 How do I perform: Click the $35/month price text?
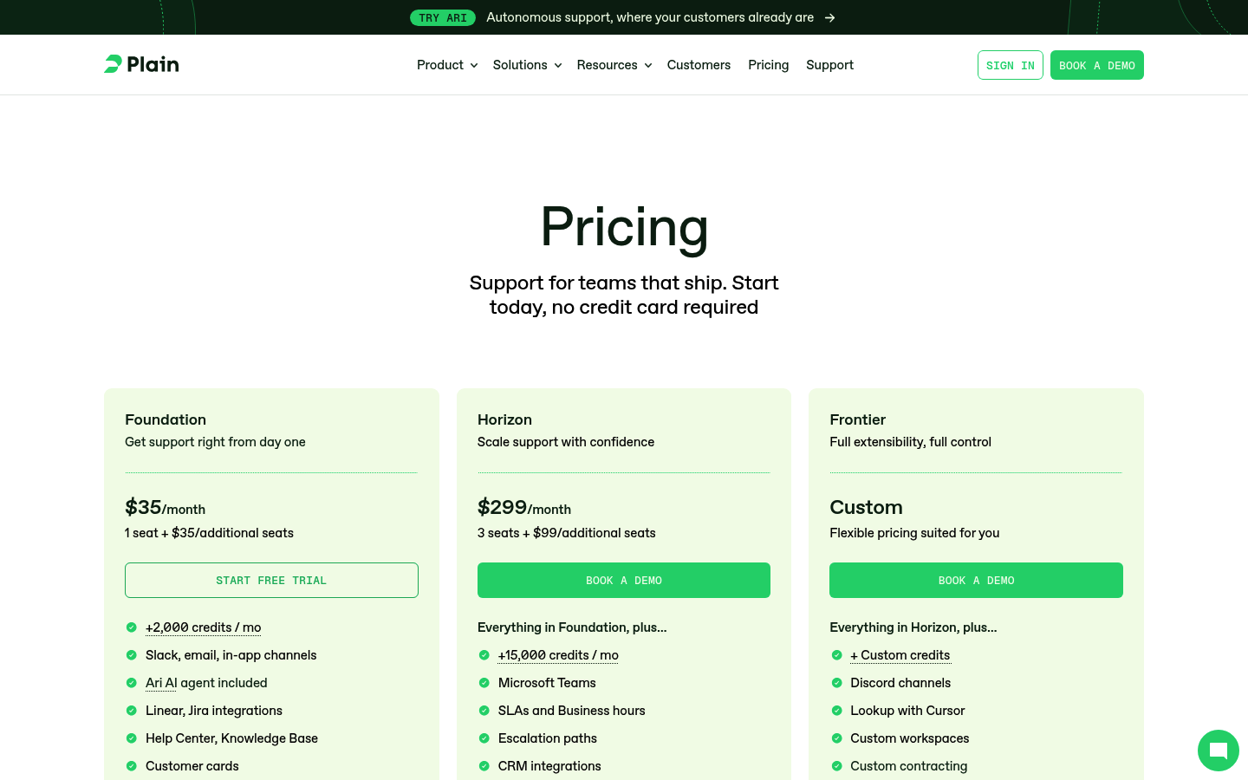tap(165, 507)
